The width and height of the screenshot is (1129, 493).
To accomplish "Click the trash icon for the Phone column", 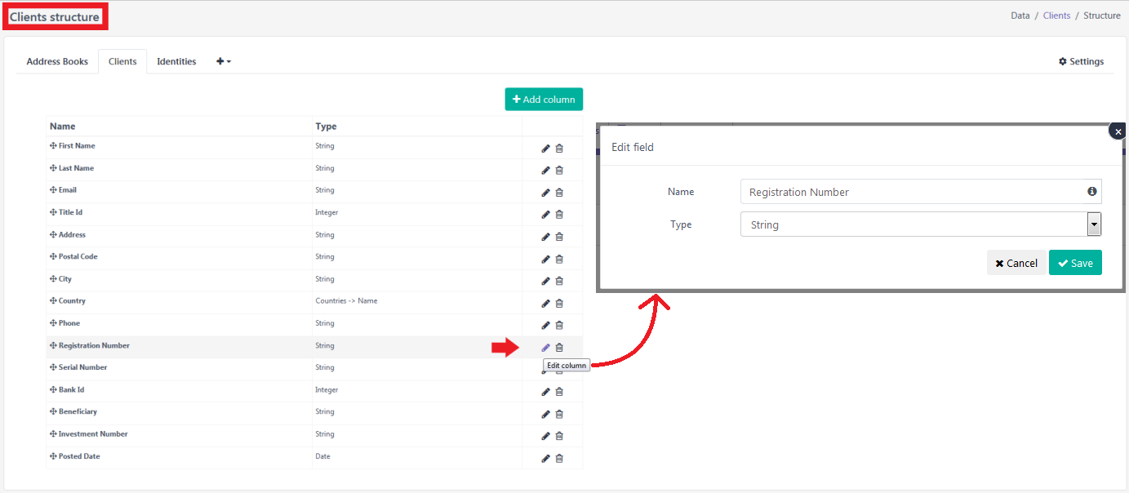I will (559, 325).
